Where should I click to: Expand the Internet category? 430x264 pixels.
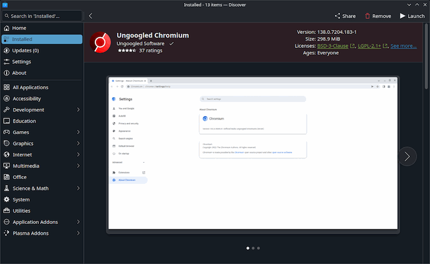point(78,155)
